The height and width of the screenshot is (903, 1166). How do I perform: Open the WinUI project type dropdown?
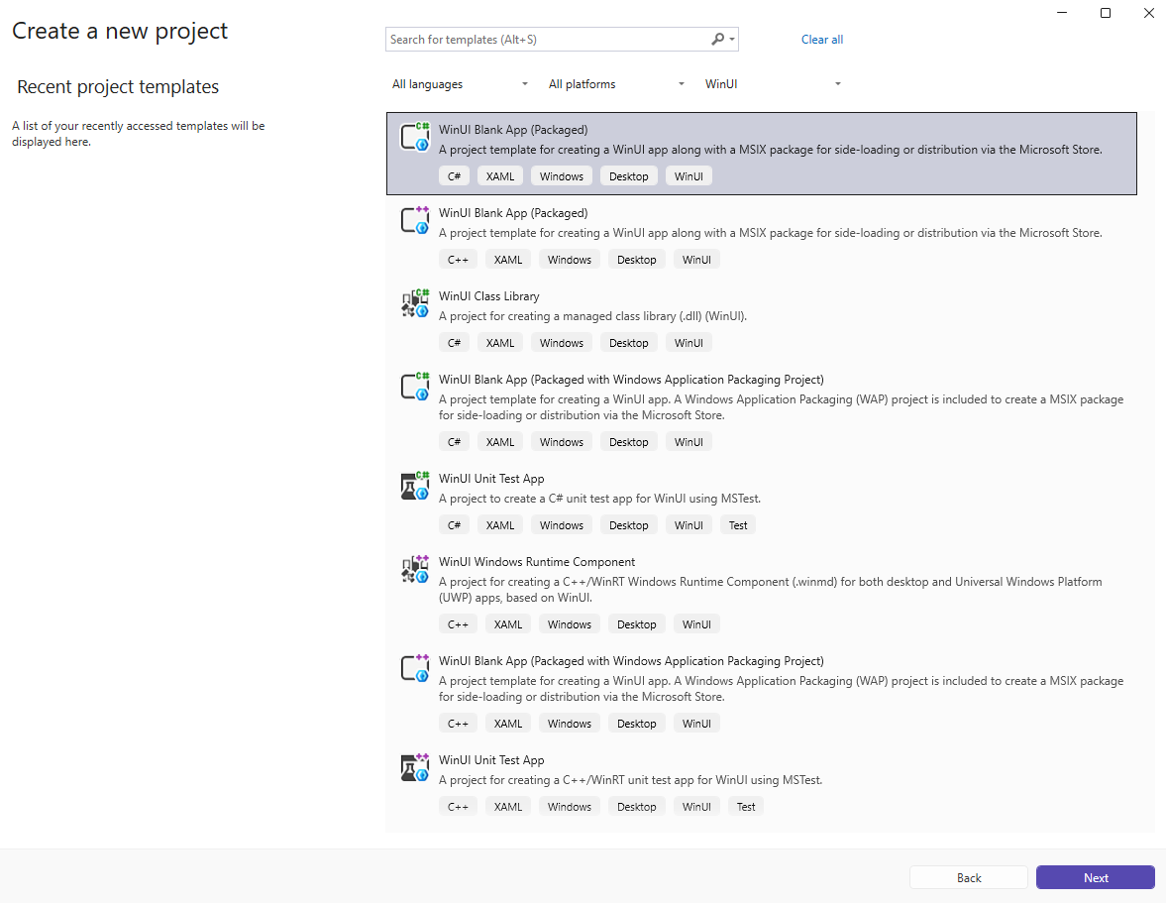click(773, 84)
